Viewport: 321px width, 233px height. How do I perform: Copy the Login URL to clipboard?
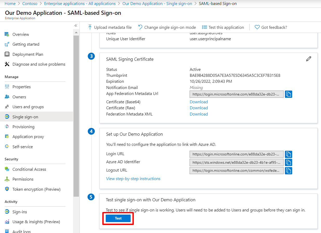(x=288, y=154)
